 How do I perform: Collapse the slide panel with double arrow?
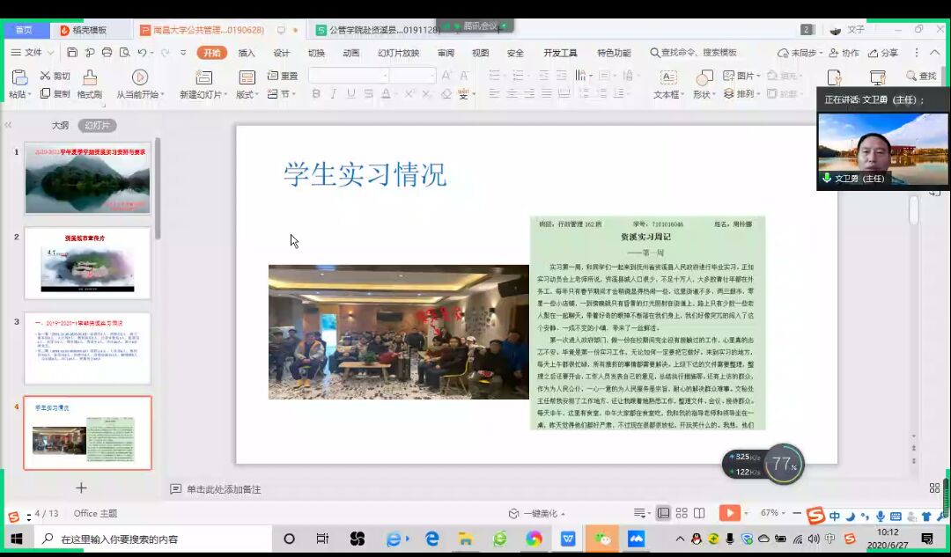tap(8, 125)
